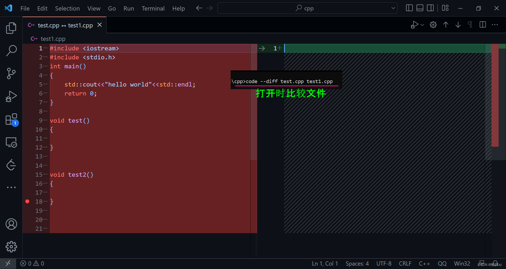Open the Selection menu
Viewport: 506px width, 269px height.
point(67,8)
